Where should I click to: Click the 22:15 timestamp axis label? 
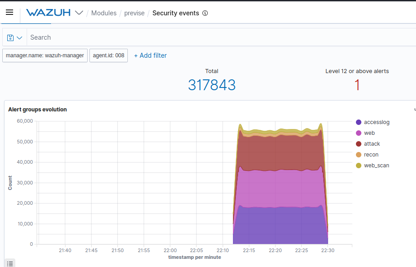click(249, 250)
